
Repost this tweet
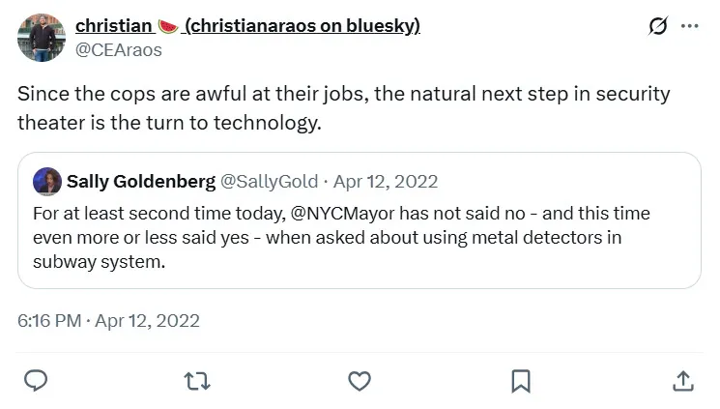click(197, 380)
